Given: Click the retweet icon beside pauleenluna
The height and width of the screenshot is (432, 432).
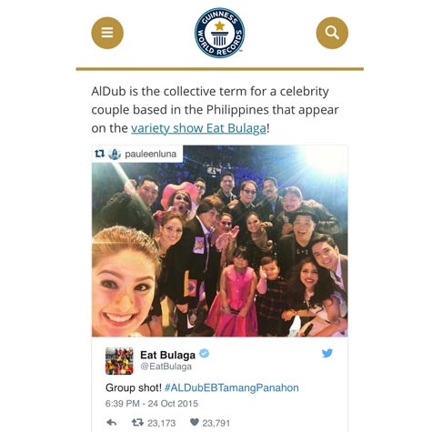Looking at the screenshot, I should pos(100,154).
